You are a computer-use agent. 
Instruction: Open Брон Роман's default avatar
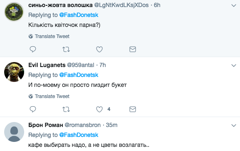(x=14, y=132)
